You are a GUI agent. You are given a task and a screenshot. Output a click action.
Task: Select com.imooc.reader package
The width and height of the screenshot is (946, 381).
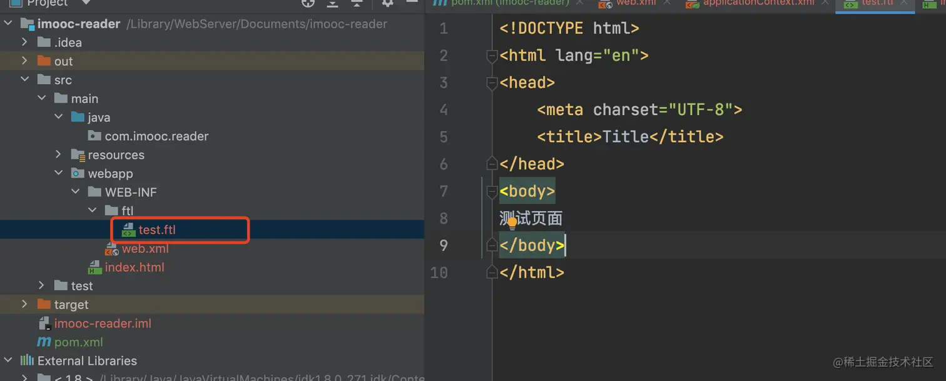156,136
